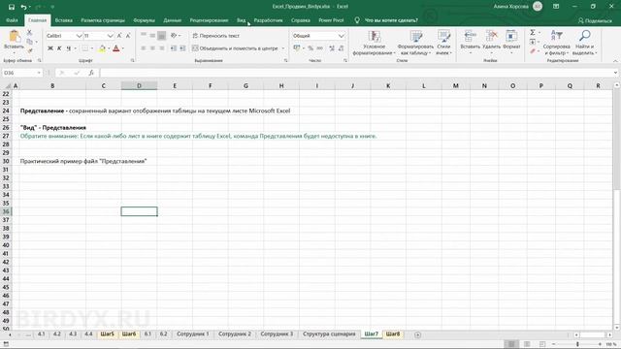Image resolution: width=621 pixels, height=349 pixels.
Task: Click the Find and Select magnifier icon
Action: click(x=584, y=36)
